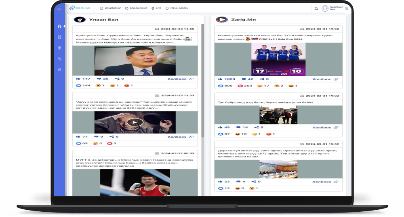Open the headphones icon in sidebar
Image resolution: width=404 pixels, height=217 pixels.
[x=59, y=26]
